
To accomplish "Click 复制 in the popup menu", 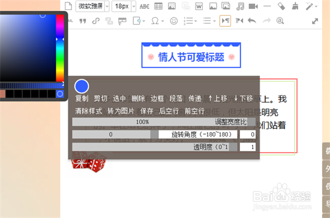I will (x=82, y=98).
